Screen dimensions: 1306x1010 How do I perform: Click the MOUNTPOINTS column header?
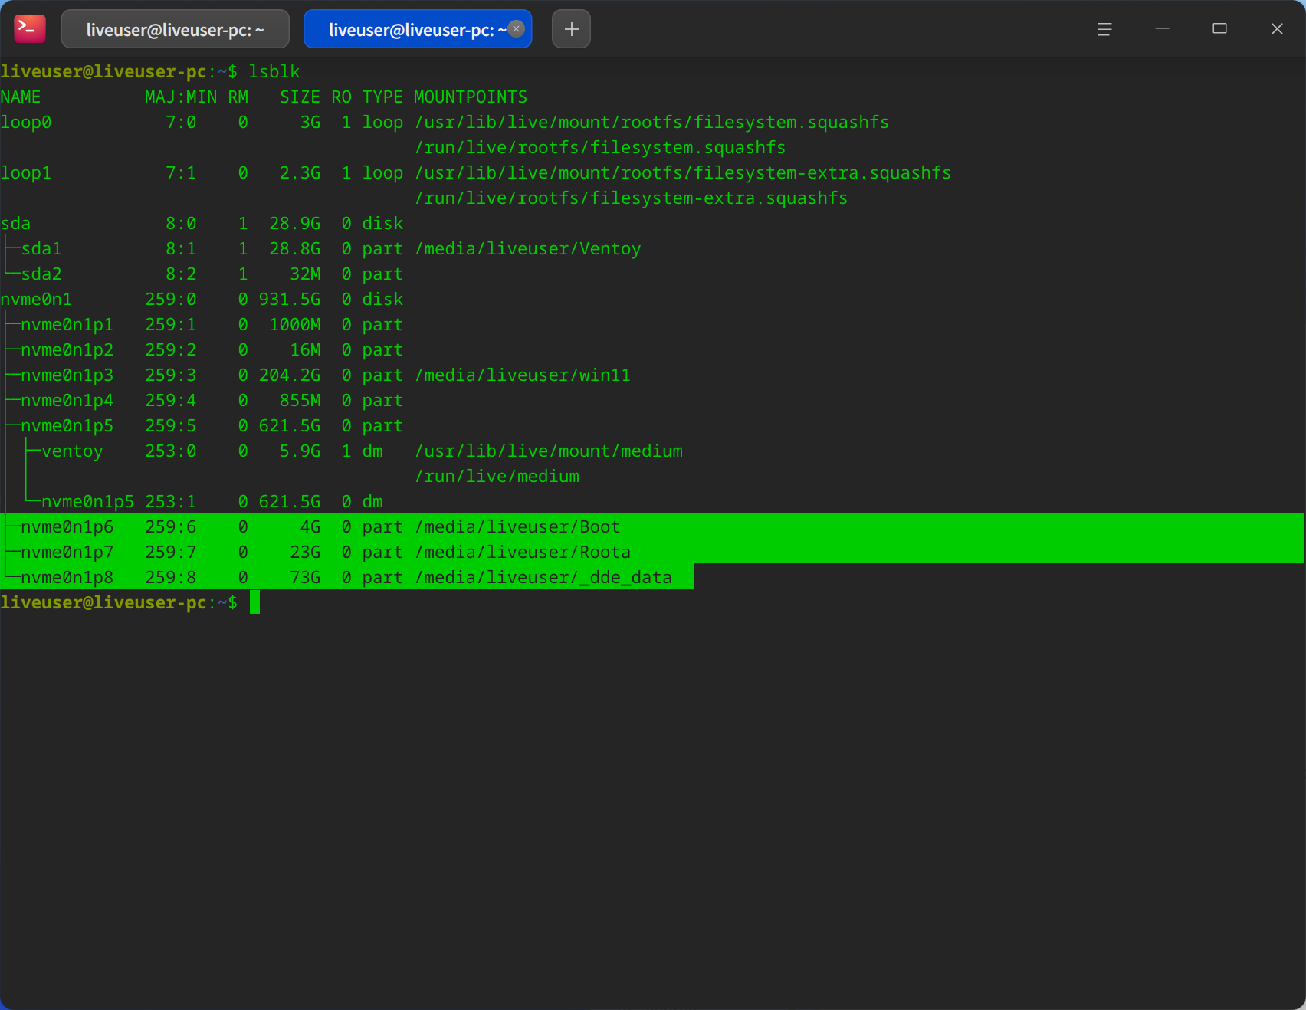(471, 97)
